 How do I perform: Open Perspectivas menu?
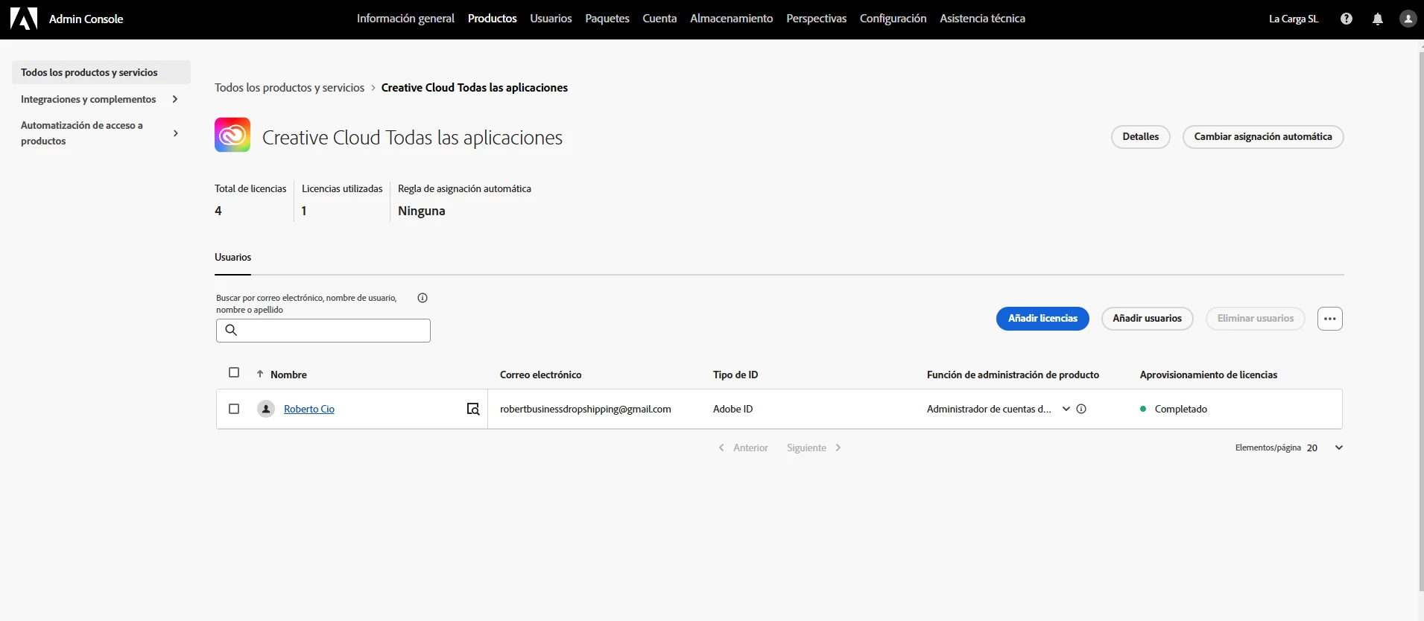(816, 19)
